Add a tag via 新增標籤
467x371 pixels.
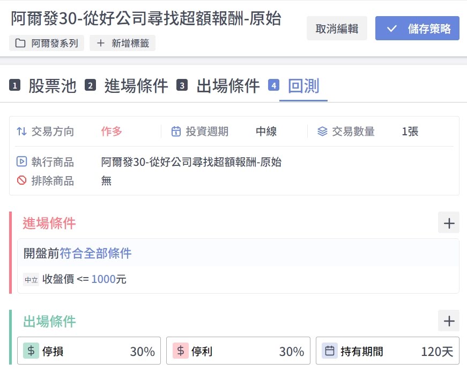(123, 43)
